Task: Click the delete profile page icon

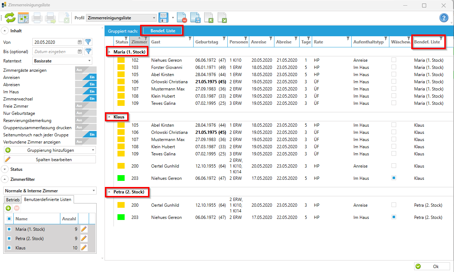Action: point(182,18)
